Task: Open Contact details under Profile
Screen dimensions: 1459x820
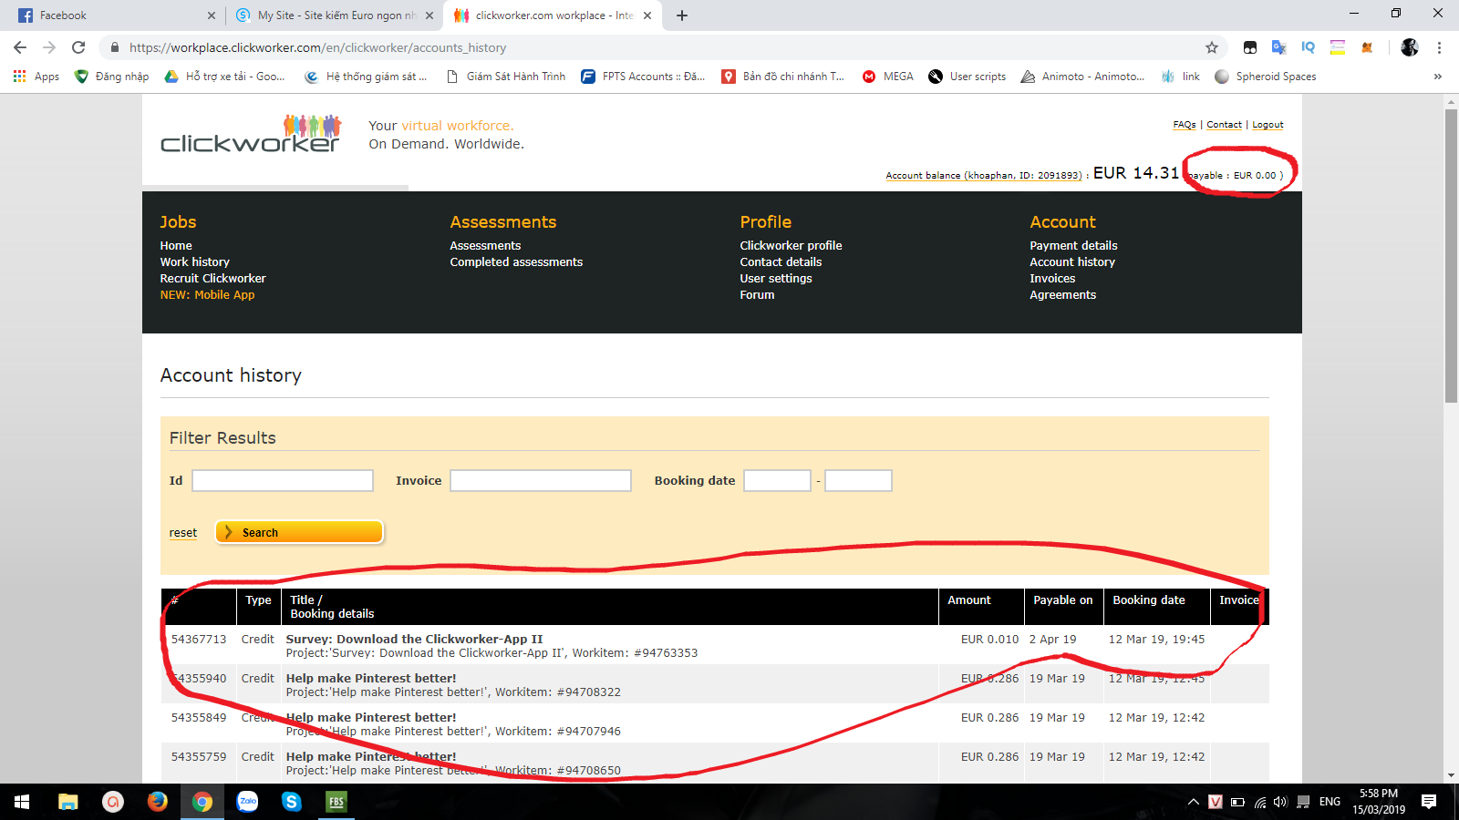Action: coord(781,262)
